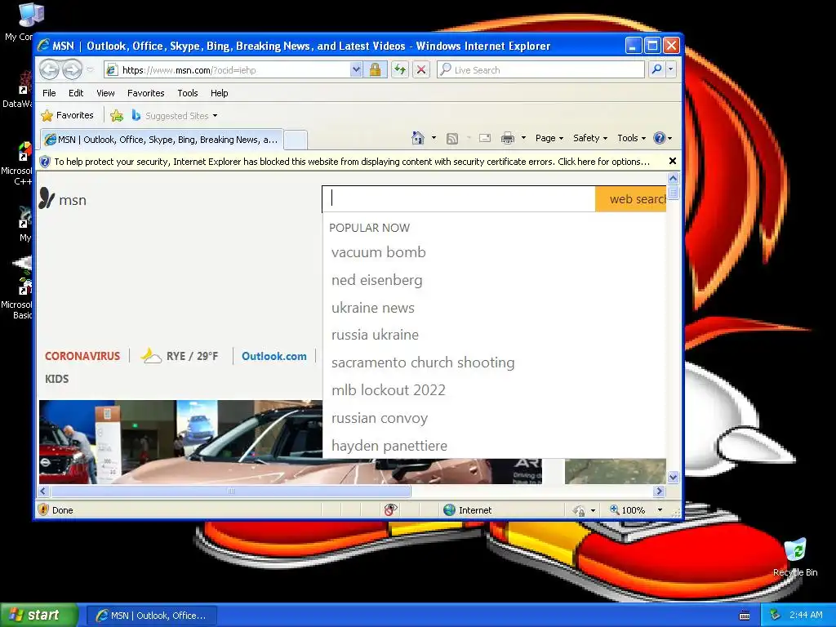
Task: Open the KIDS link
Action: (x=56, y=379)
